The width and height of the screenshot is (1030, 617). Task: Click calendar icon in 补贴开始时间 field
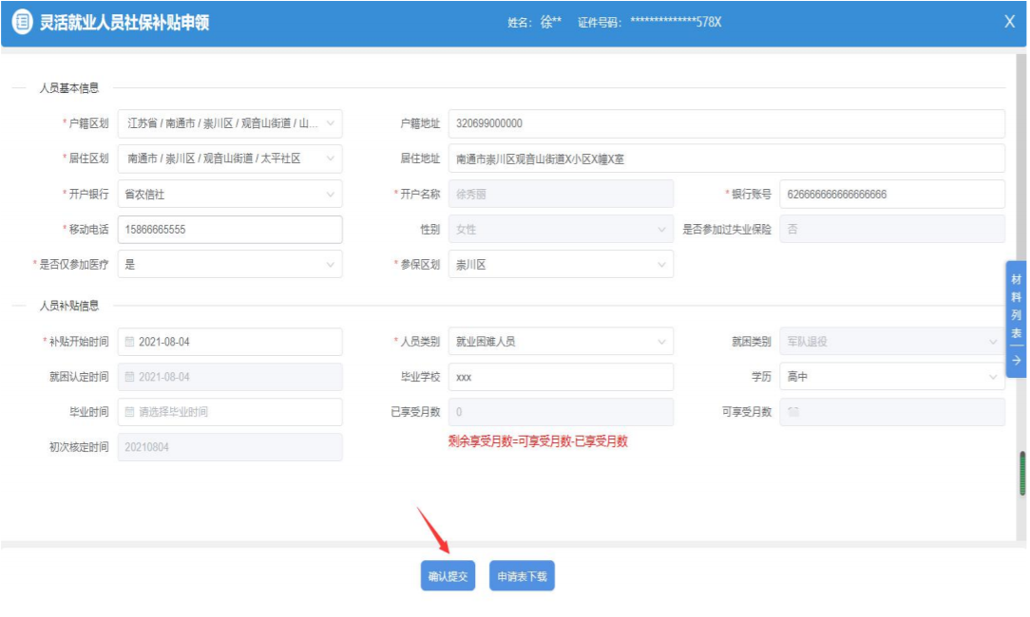point(129,342)
